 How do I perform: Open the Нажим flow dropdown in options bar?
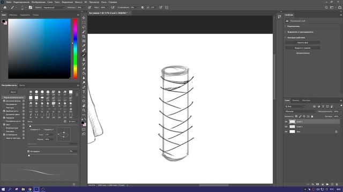tap(108, 7)
